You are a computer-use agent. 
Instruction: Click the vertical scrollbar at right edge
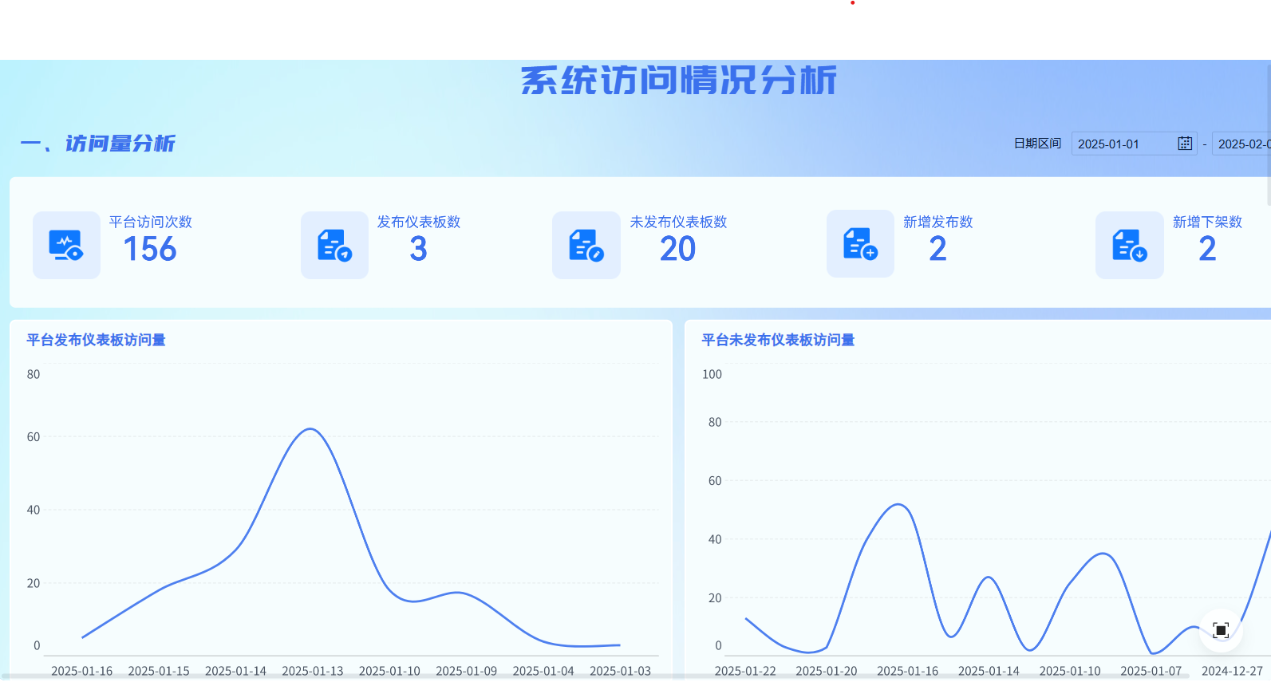[x=1269, y=136]
